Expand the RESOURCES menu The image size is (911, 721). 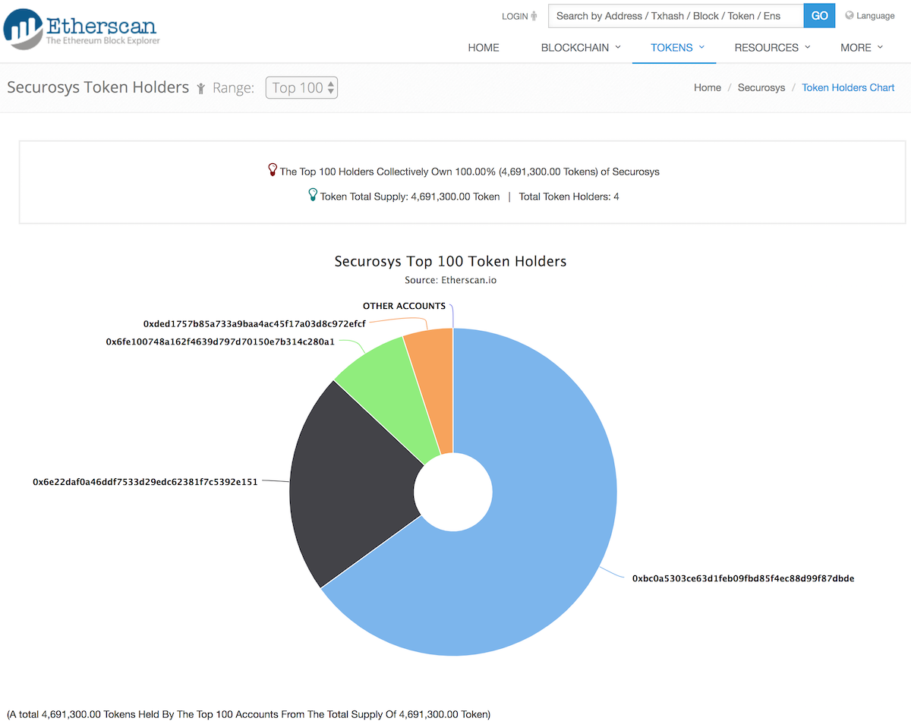tap(773, 47)
